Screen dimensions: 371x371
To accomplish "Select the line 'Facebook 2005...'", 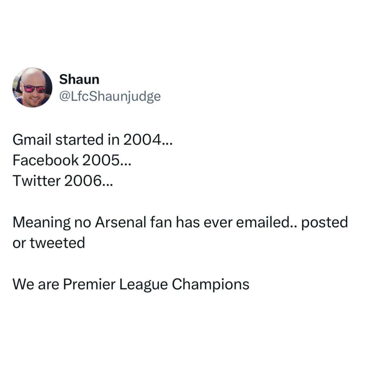I will click(72, 160).
